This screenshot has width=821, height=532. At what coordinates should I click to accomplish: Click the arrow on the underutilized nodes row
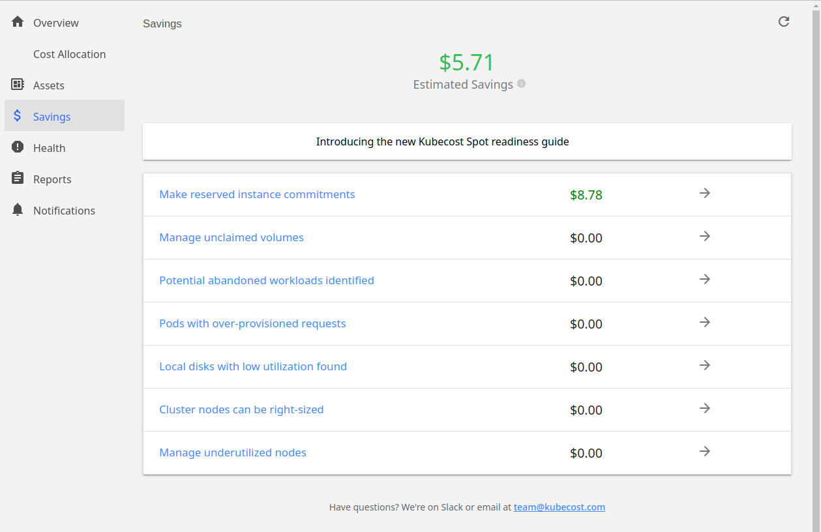pyautogui.click(x=704, y=451)
